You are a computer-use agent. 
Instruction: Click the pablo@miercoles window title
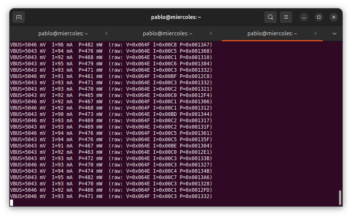point(176,17)
